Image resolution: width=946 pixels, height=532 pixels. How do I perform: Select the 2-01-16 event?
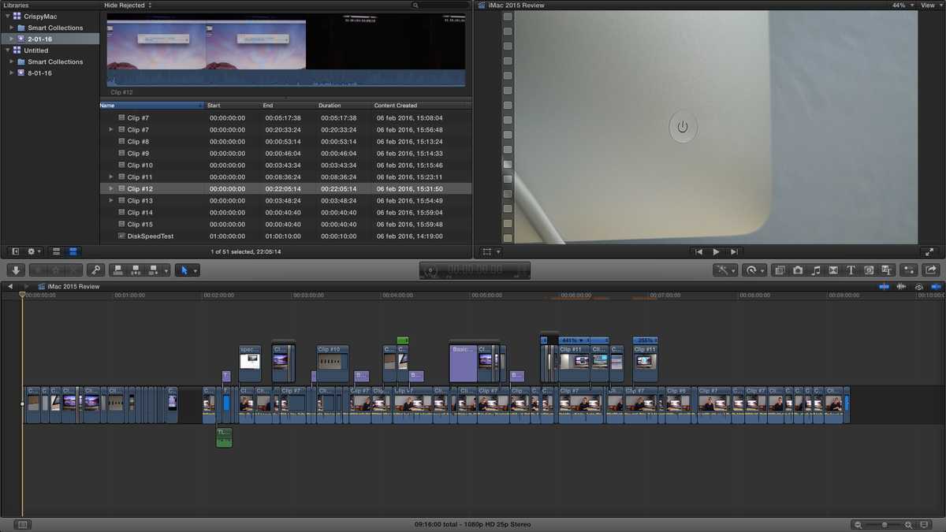[50, 39]
